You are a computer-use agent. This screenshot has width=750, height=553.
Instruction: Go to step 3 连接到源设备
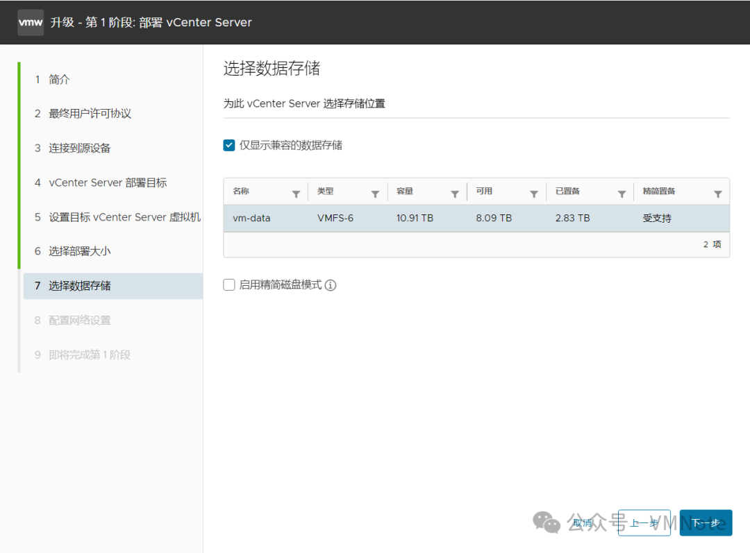pos(72,148)
